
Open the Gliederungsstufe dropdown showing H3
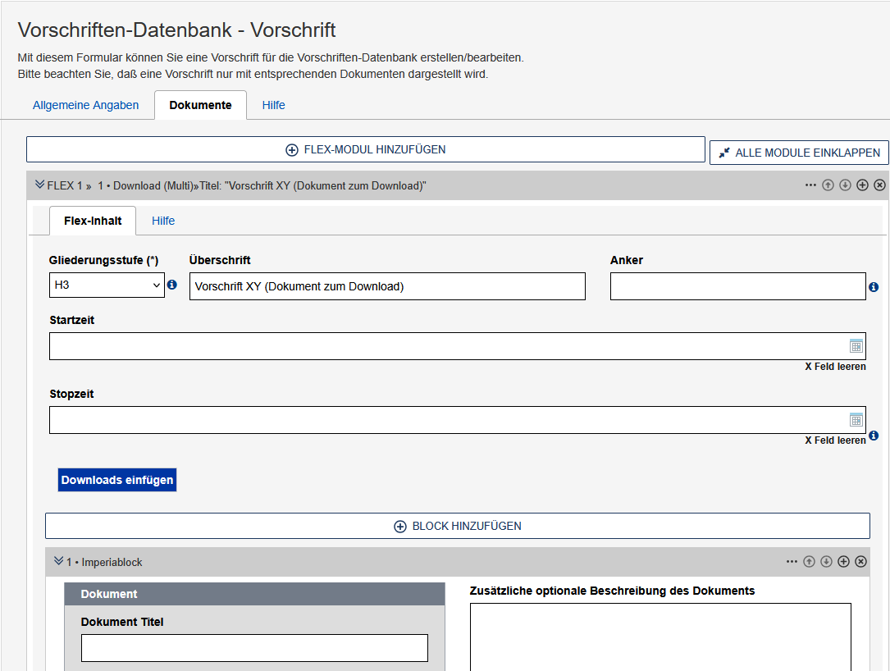click(107, 285)
